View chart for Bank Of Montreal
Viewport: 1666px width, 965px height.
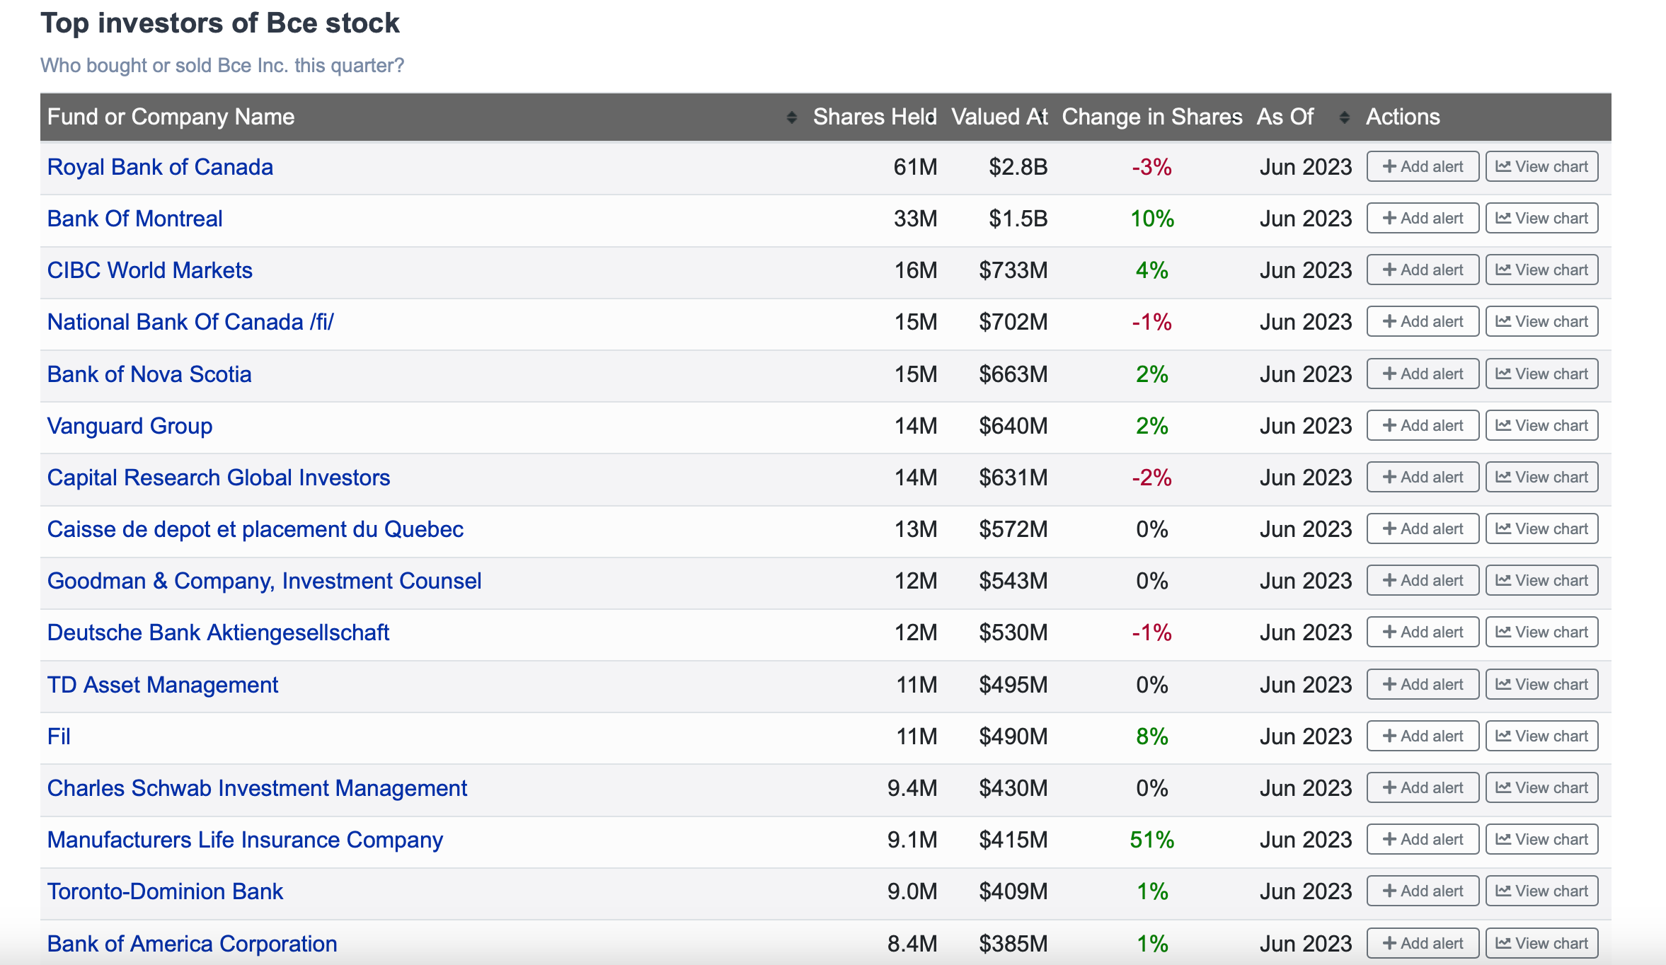tap(1541, 218)
